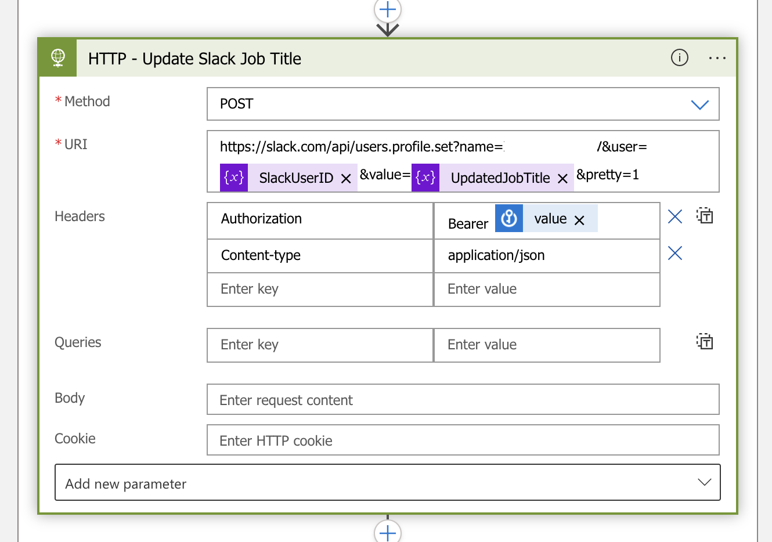The width and height of the screenshot is (772, 542).
Task: Click the Body request content field
Action: click(463, 400)
